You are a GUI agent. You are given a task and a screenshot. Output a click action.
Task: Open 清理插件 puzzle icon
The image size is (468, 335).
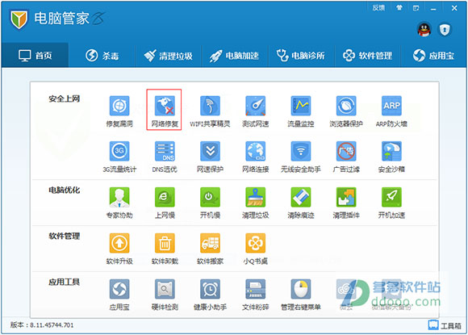346,197
